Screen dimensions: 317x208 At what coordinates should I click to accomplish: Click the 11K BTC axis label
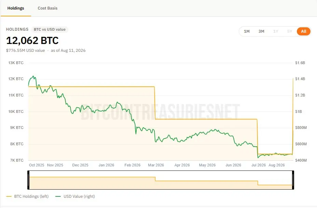pos(16,95)
